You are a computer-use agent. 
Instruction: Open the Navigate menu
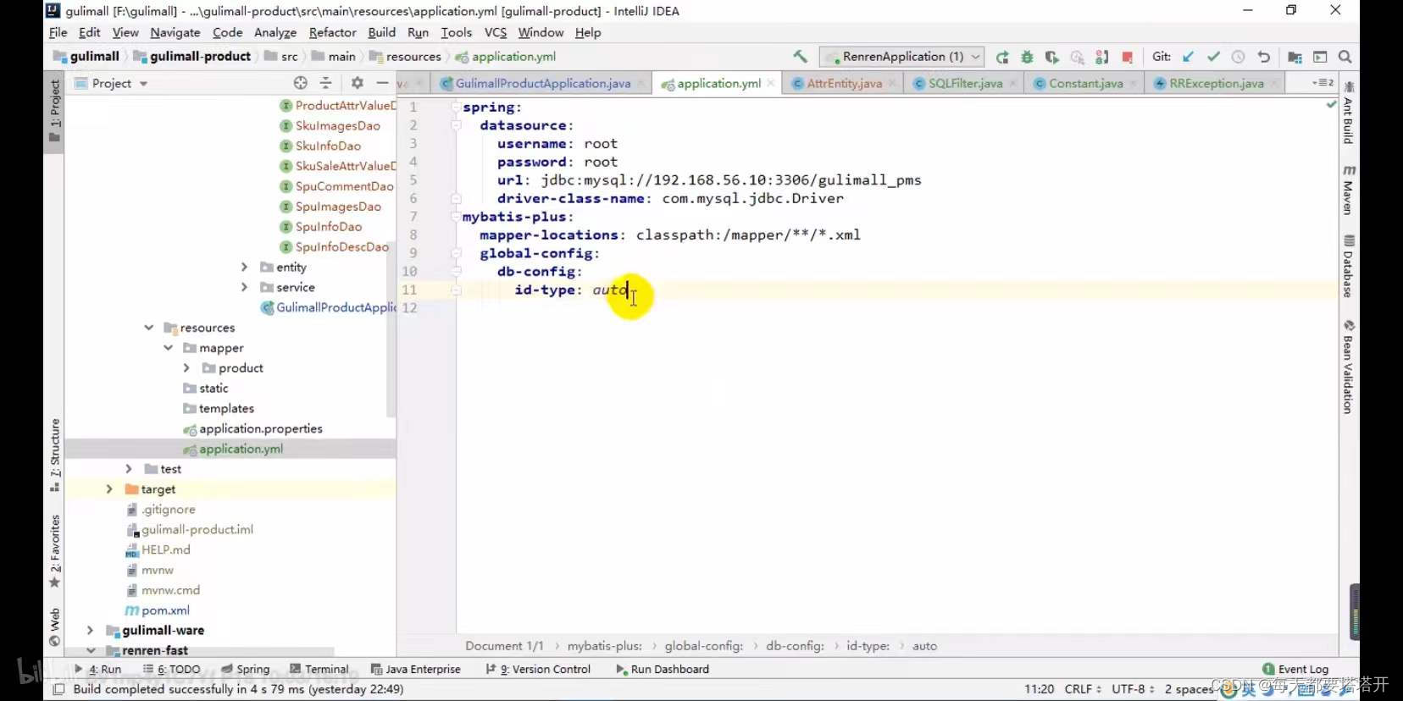(x=175, y=32)
